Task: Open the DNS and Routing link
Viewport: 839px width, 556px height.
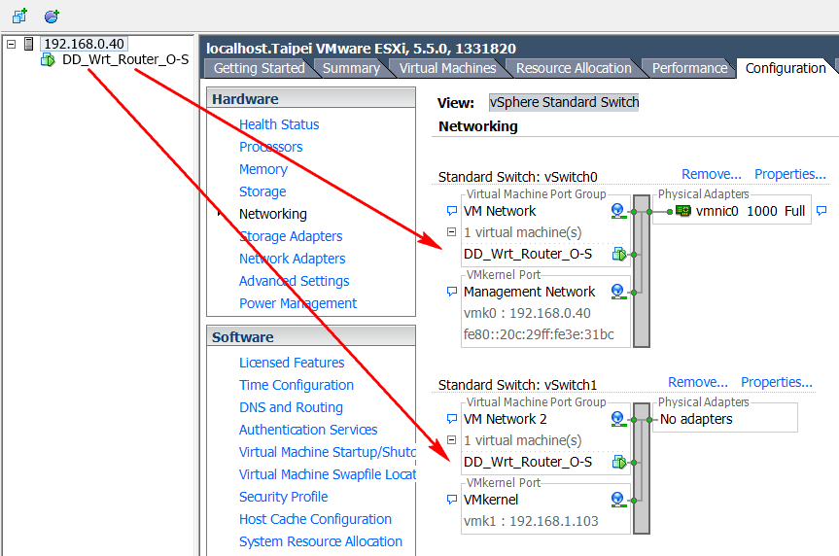Action: point(291,408)
